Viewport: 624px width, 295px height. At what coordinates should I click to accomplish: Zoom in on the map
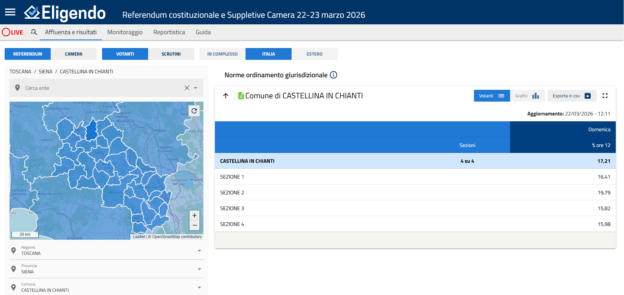195,215
